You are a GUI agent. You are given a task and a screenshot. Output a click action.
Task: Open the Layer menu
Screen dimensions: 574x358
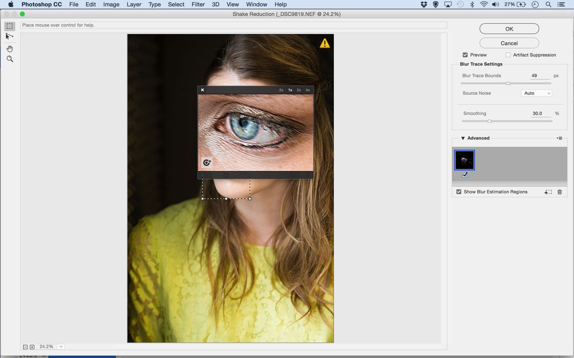[x=134, y=4]
